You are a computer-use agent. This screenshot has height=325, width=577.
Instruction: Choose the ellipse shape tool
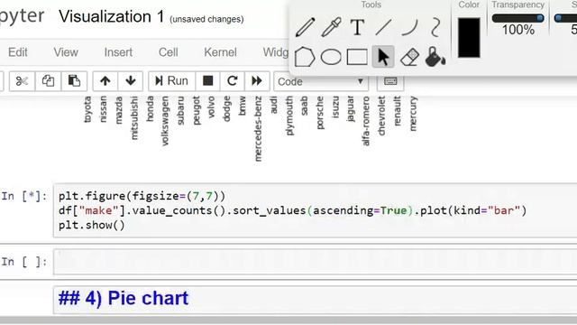(331, 58)
